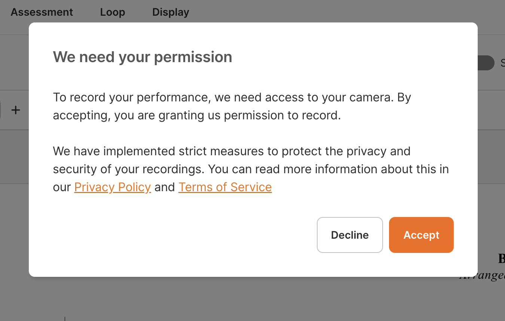Screen dimensions: 505x321
Task: Click blank dialog space left of Decline button
Action: pos(187,235)
